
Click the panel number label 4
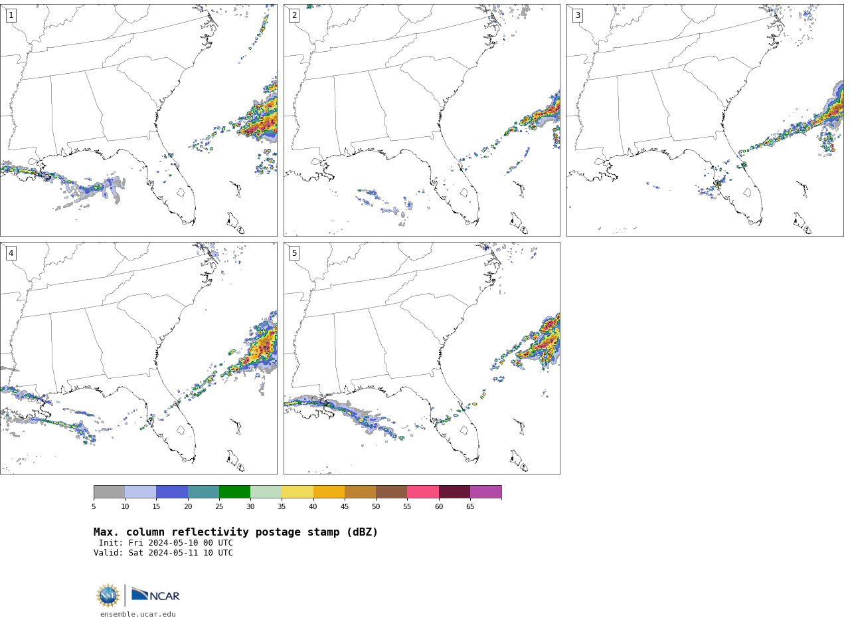[x=11, y=253]
